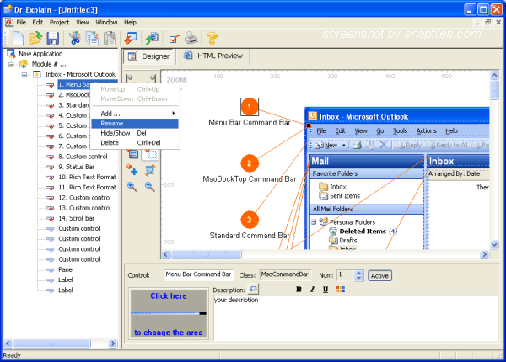
Task: Click the tree panel horizontal scrollbar thumb
Action: click(52, 343)
